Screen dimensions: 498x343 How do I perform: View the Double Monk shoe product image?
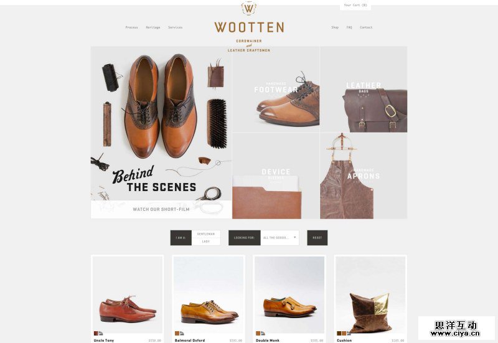289,293
